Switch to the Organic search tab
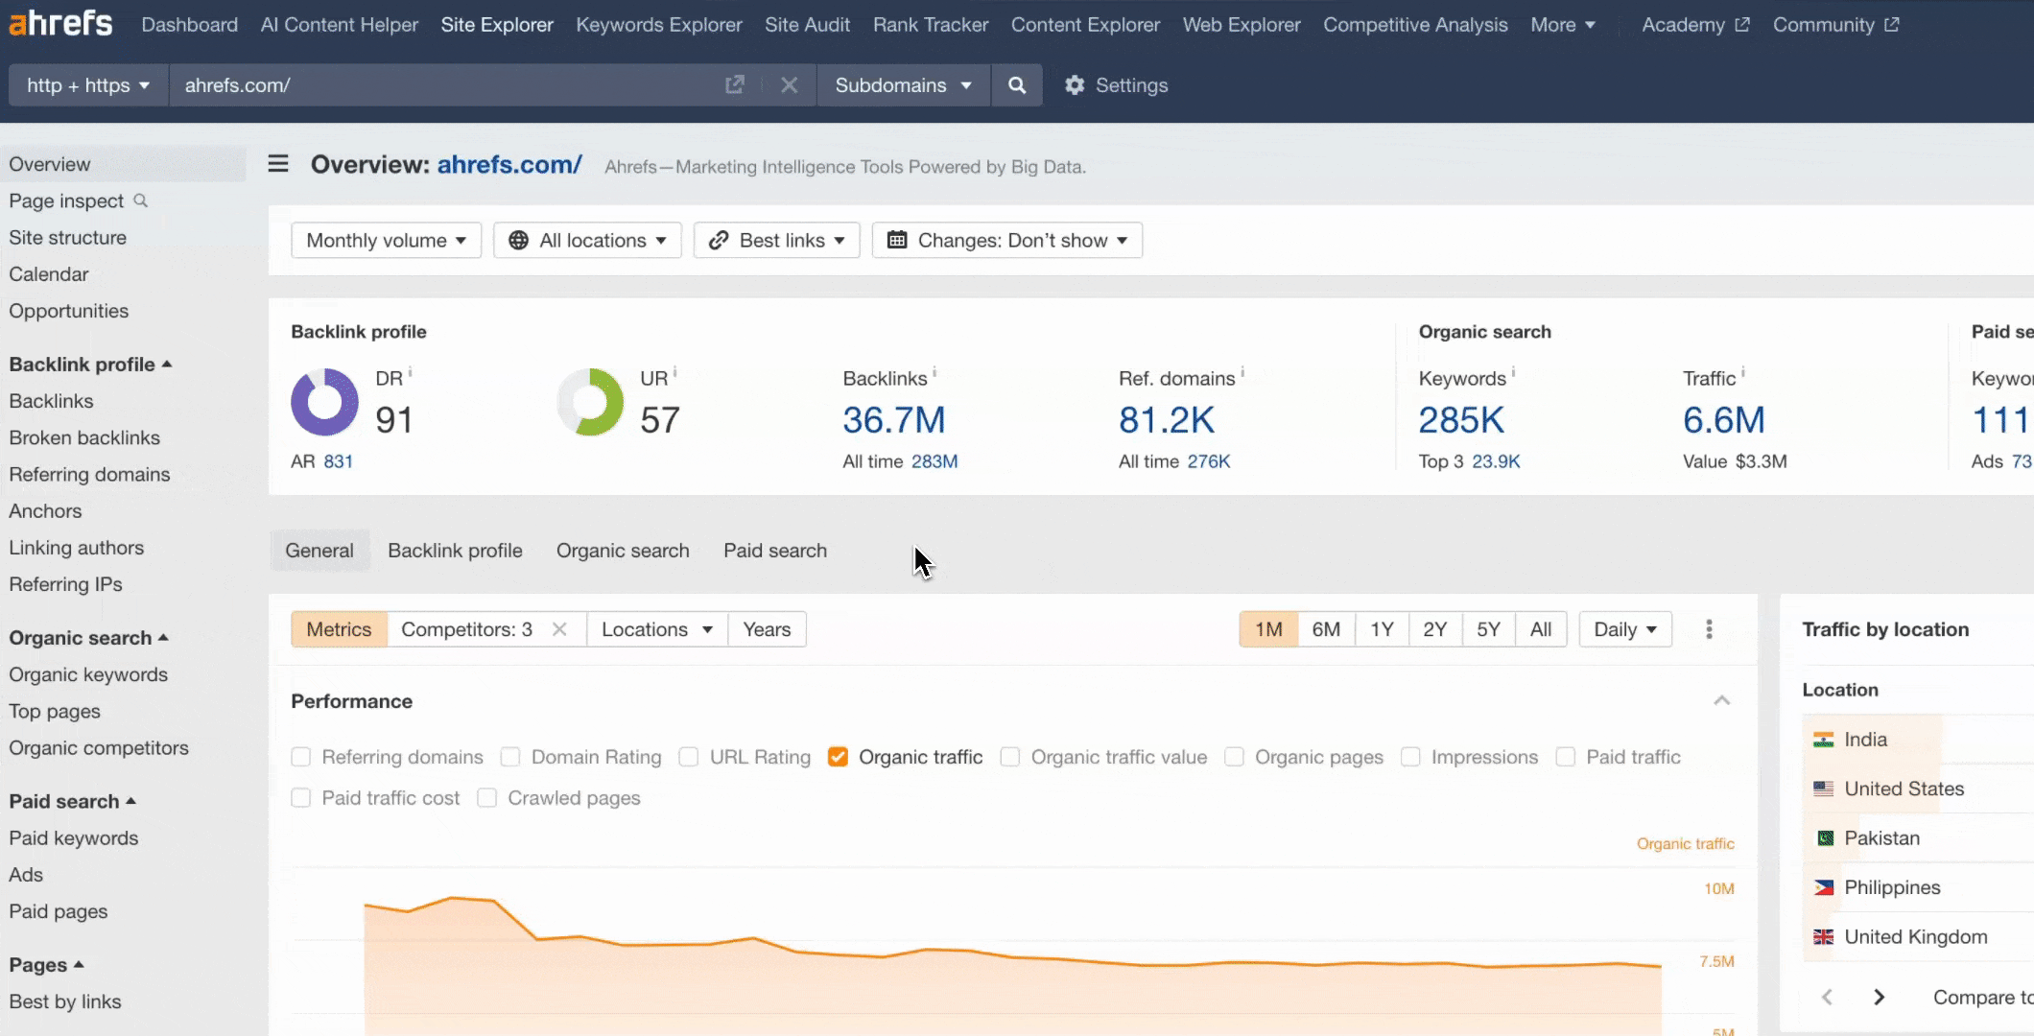 click(x=623, y=550)
